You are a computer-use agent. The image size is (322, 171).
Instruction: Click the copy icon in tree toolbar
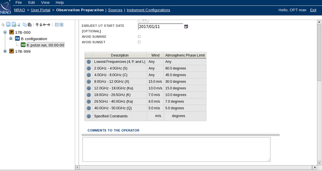[25, 25]
